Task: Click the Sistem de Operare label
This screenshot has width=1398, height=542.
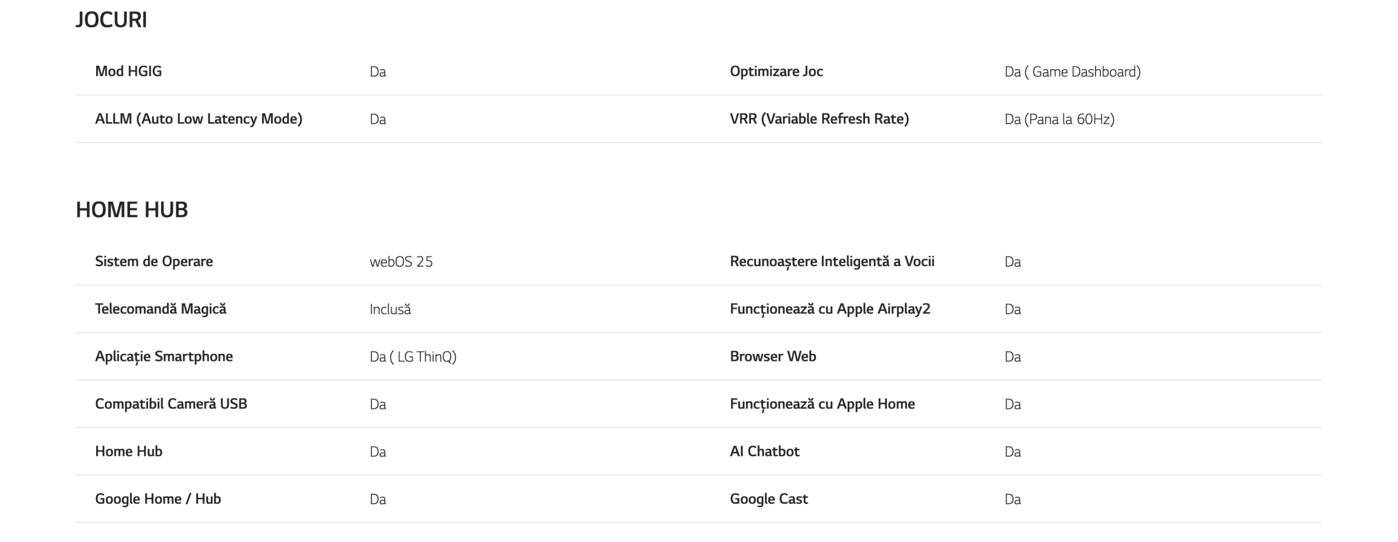Action: point(154,261)
